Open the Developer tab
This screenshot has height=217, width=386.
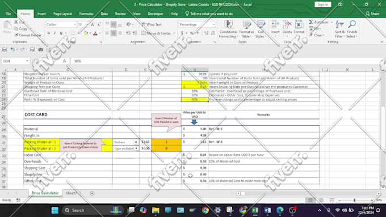tap(156, 14)
